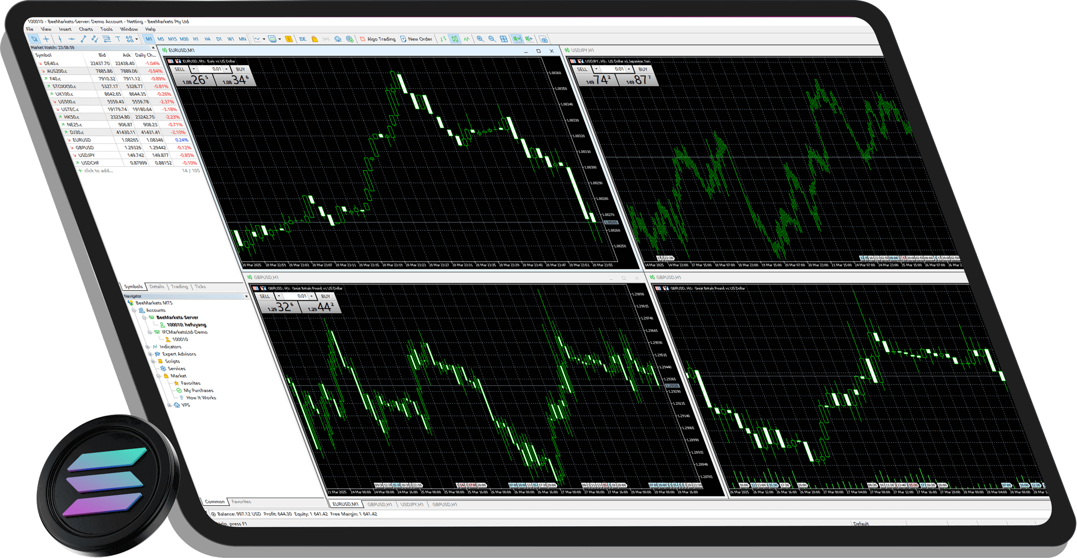Expand the Indicators tree node

(148, 347)
